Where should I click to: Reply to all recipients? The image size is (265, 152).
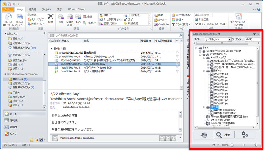(69, 20)
